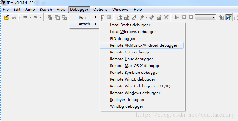Screen dimensions: 238x121
Task: Close the open Debugger menu
Action: [x=79, y=10]
